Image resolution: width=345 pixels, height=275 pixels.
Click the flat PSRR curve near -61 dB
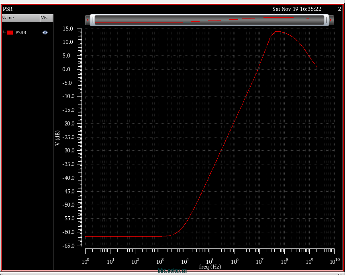(123, 237)
